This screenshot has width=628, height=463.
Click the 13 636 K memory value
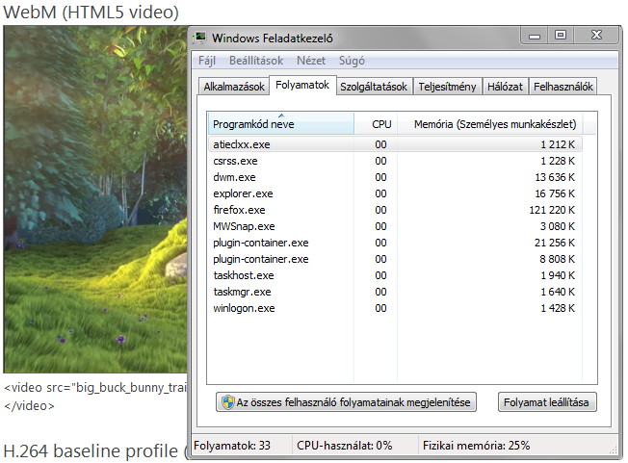pyautogui.click(x=555, y=177)
